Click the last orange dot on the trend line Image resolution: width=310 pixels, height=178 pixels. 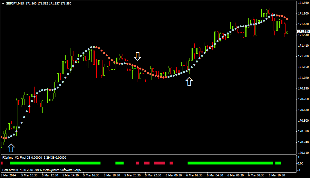287,19
